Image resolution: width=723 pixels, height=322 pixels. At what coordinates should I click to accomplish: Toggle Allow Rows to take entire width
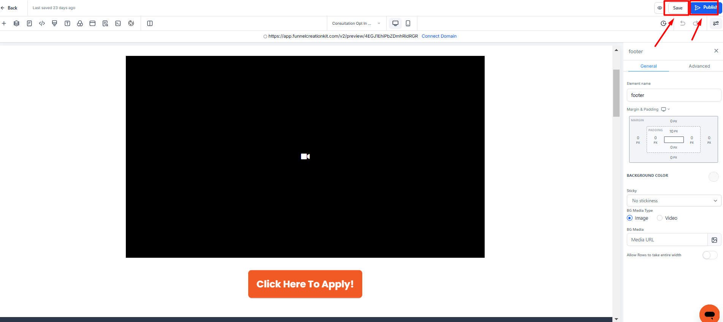coord(710,255)
